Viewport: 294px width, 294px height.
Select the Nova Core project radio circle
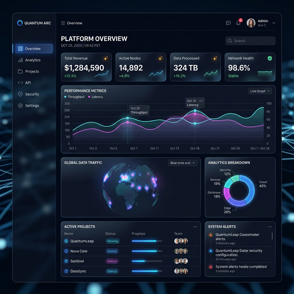pos(66,251)
